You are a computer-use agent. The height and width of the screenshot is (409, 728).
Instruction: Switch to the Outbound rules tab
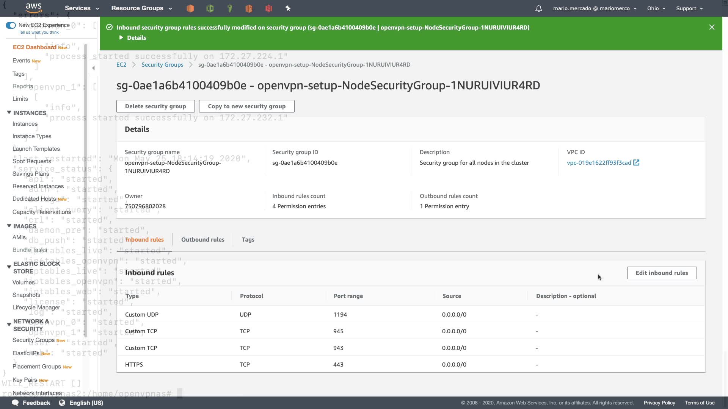(x=202, y=239)
